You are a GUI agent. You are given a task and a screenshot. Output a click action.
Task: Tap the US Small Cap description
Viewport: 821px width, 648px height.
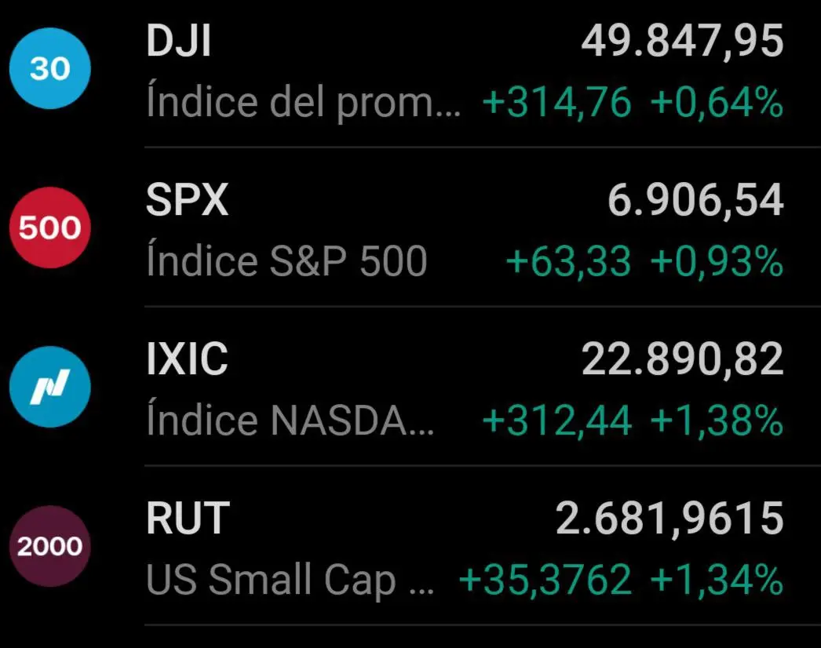pyautogui.click(x=290, y=581)
